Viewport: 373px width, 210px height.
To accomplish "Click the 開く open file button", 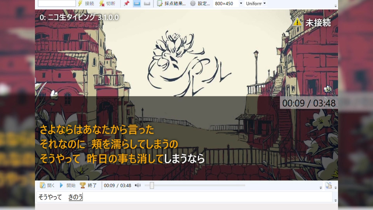I will coord(47,185).
